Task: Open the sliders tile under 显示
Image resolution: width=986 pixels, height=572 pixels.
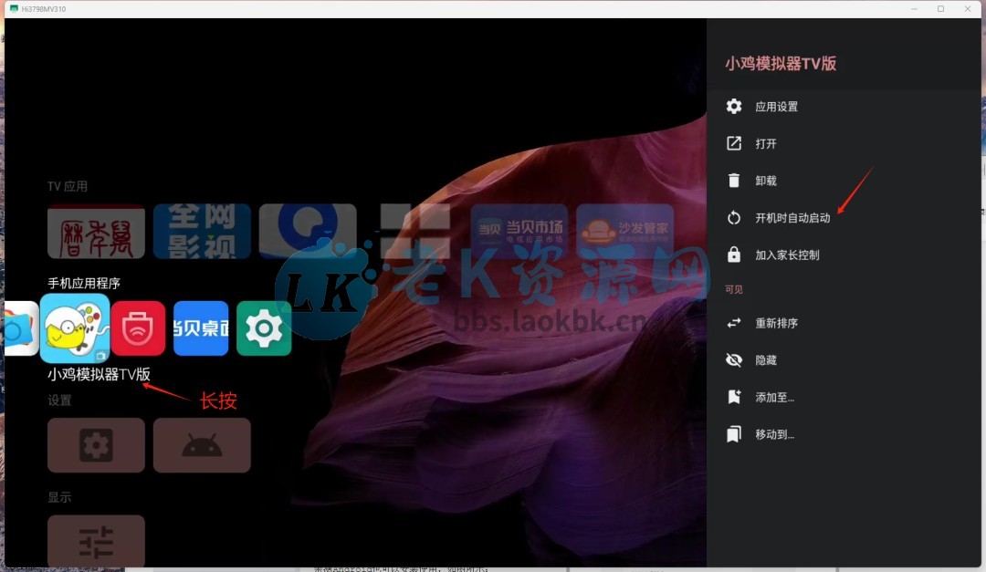Action: pyautogui.click(x=96, y=541)
